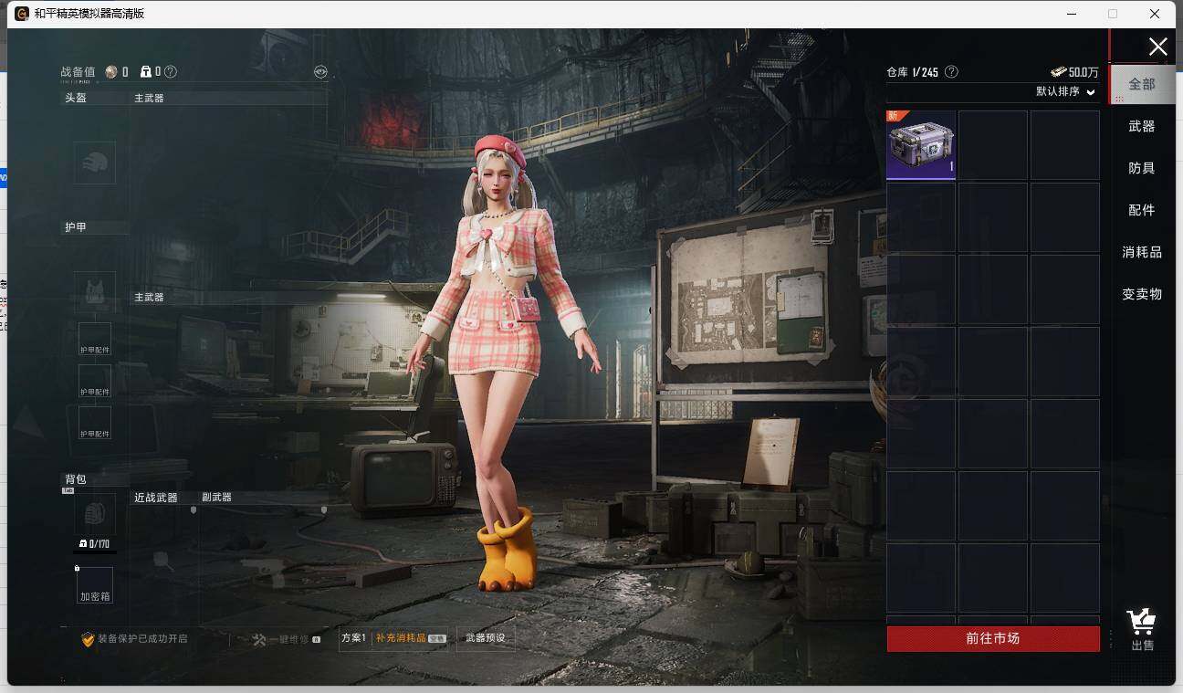
Task: Open the 变卖物 category tab
Action: coord(1142,294)
